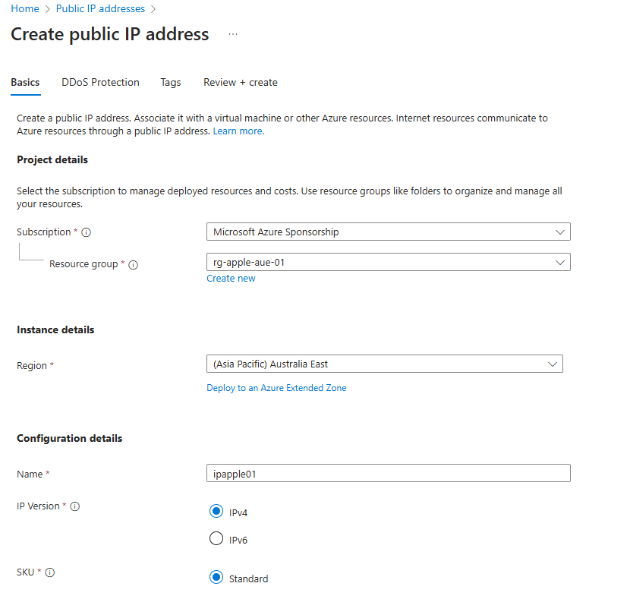Click the Resource group info icon
Image resolution: width=630 pixels, height=599 pixels.
tap(133, 265)
